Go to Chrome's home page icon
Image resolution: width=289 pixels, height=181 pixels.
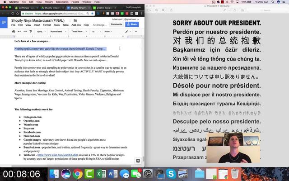click(x=18, y=14)
